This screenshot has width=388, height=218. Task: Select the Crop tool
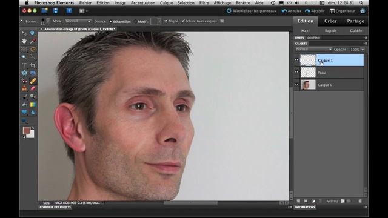[x=33, y=65]
